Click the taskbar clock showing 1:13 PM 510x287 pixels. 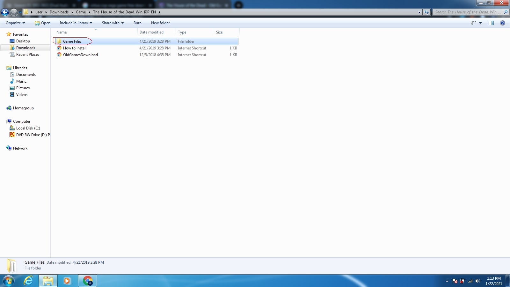point(494,281)
